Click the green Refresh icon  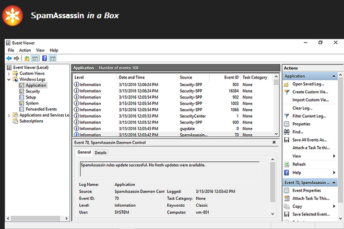287,164
